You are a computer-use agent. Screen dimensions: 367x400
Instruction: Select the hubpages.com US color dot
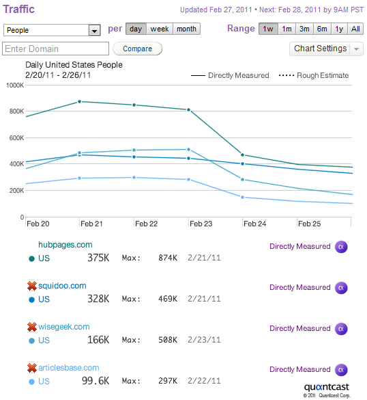pos(31,258)
